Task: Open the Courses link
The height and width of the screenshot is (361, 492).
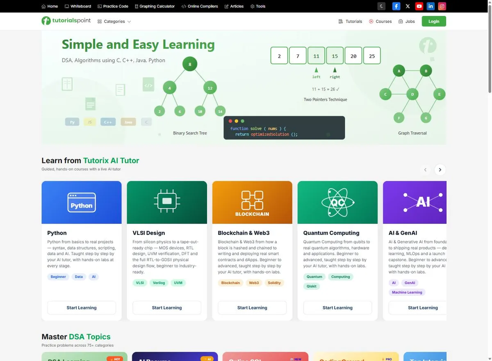Action: pos(380,21)
